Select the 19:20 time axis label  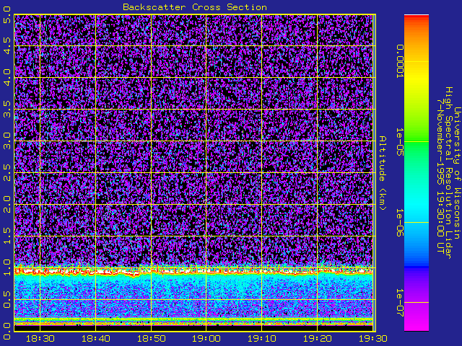pyautogui.click(x=318, y=339)
